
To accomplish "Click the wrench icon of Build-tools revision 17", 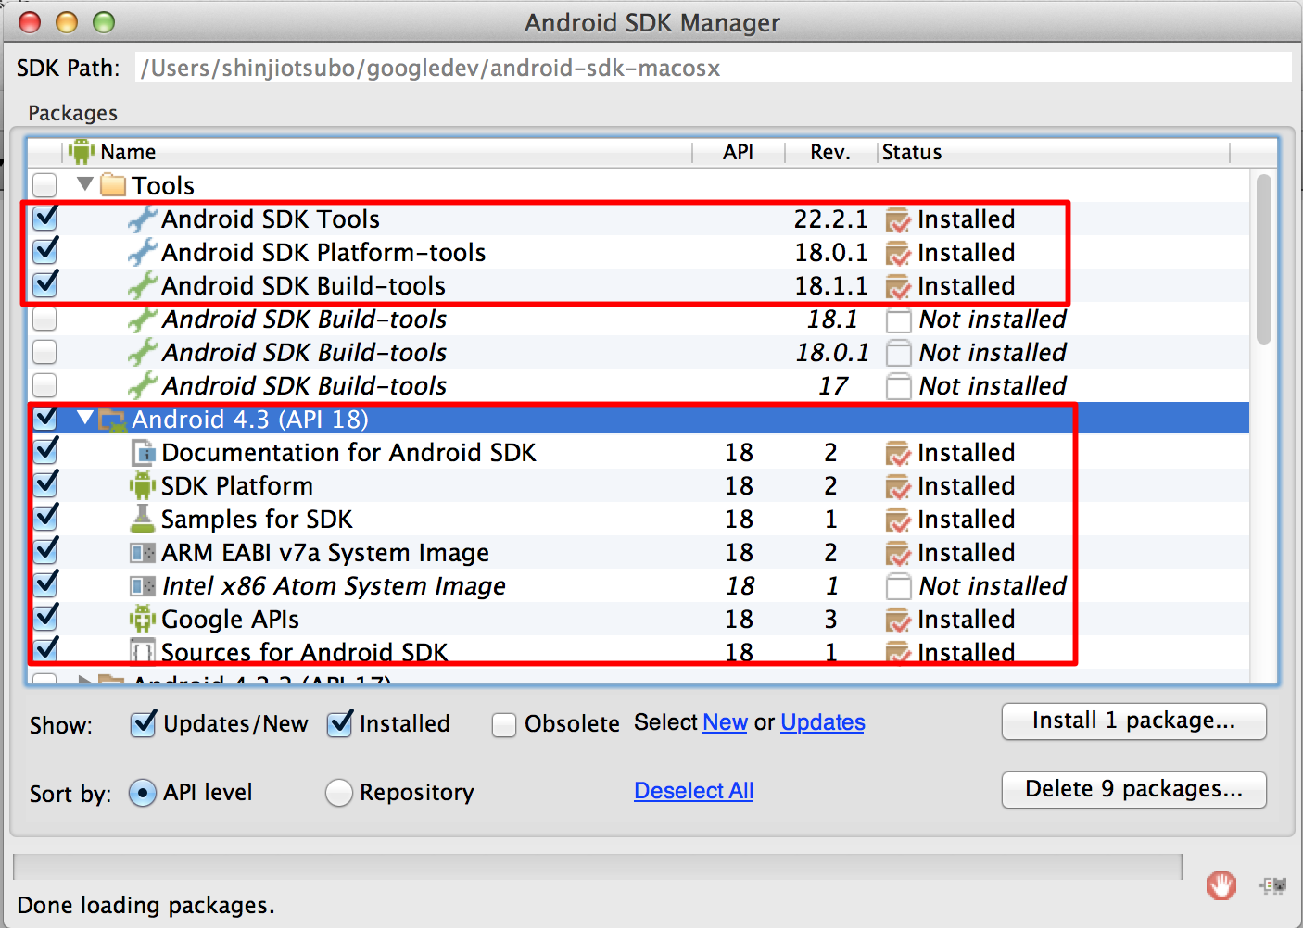I will click(x=142, y=385).
